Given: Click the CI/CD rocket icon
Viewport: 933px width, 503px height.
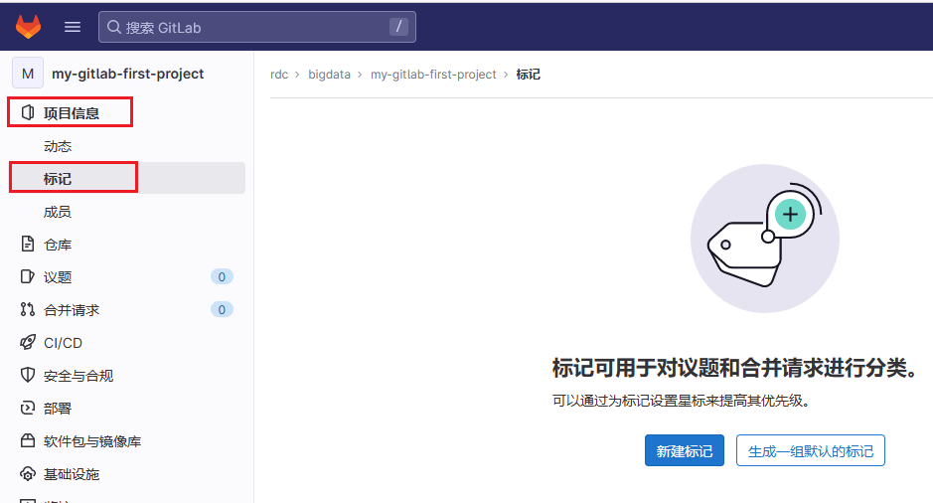Looking at the screenshot, I should pyautogui.click(x=28, y=343).
